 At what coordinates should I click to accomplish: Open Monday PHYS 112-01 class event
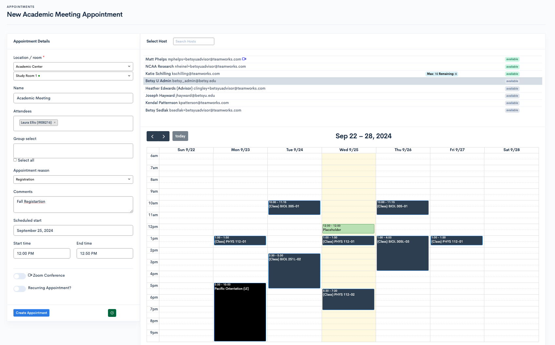(x=240, y=240)
